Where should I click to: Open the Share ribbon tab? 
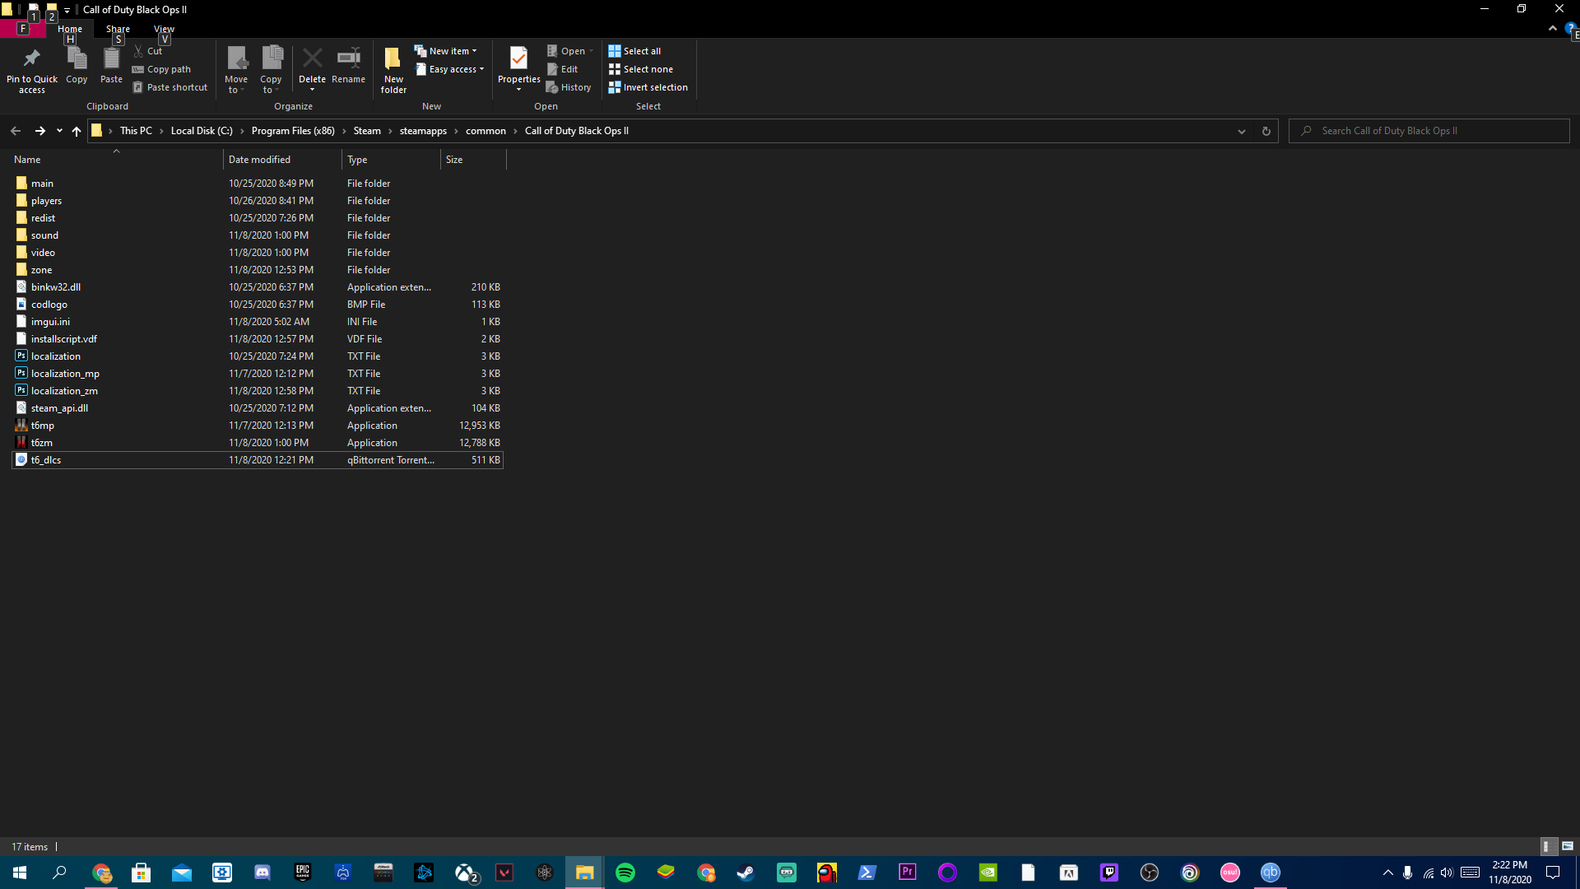coord(118,29)
